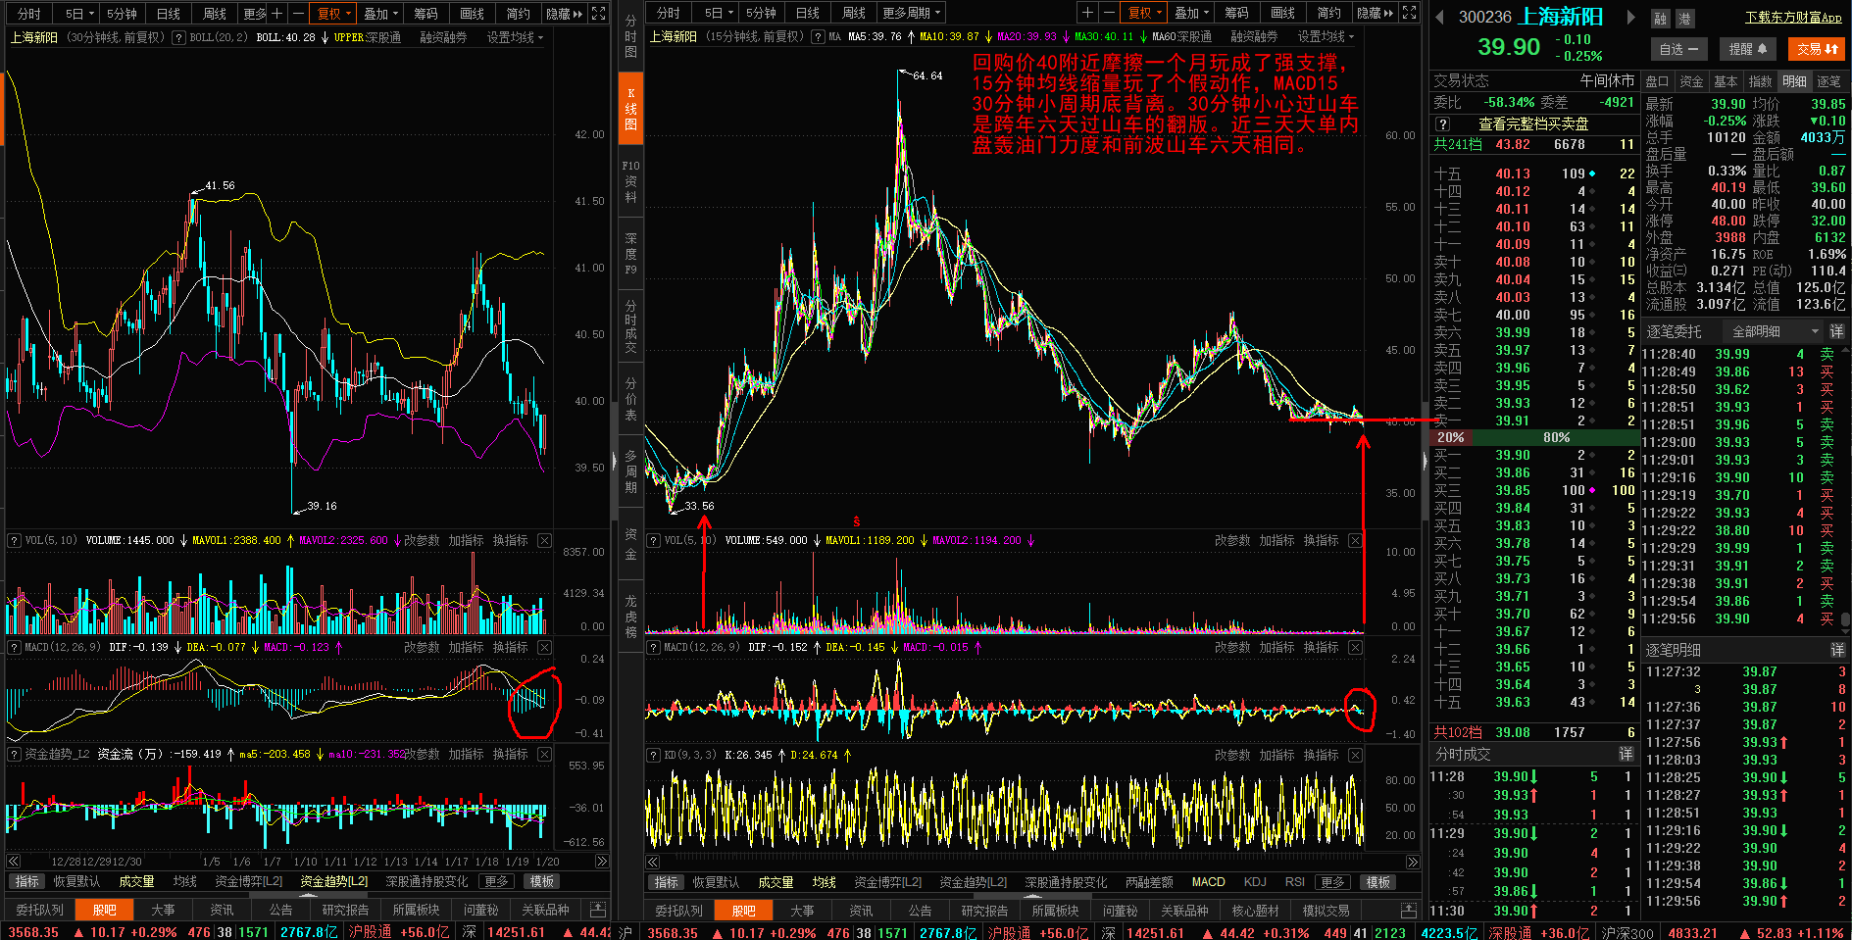1852x940 pixels.
Task: Expand 更多 indicators under right chart
Action: coord(1332,882)
